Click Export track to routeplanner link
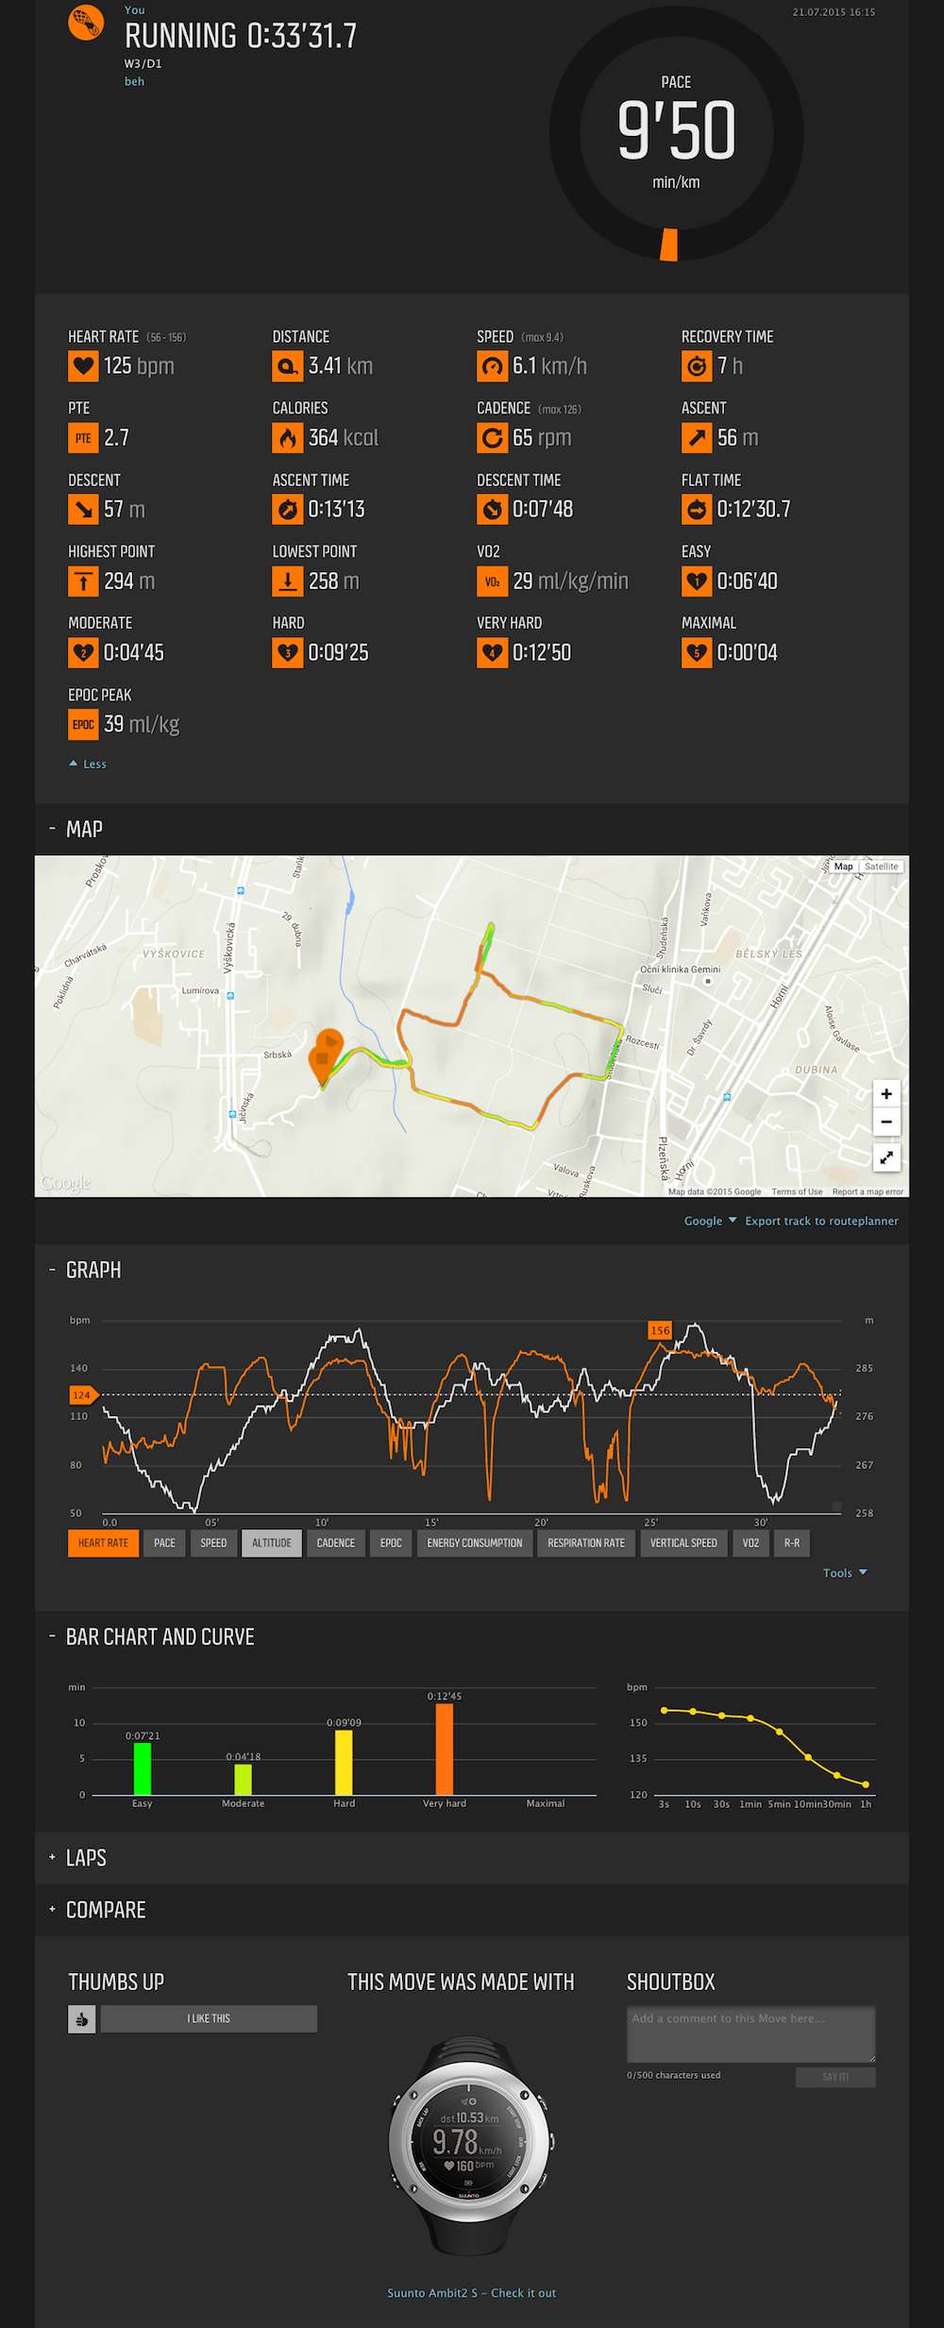 coord(821,1222)
